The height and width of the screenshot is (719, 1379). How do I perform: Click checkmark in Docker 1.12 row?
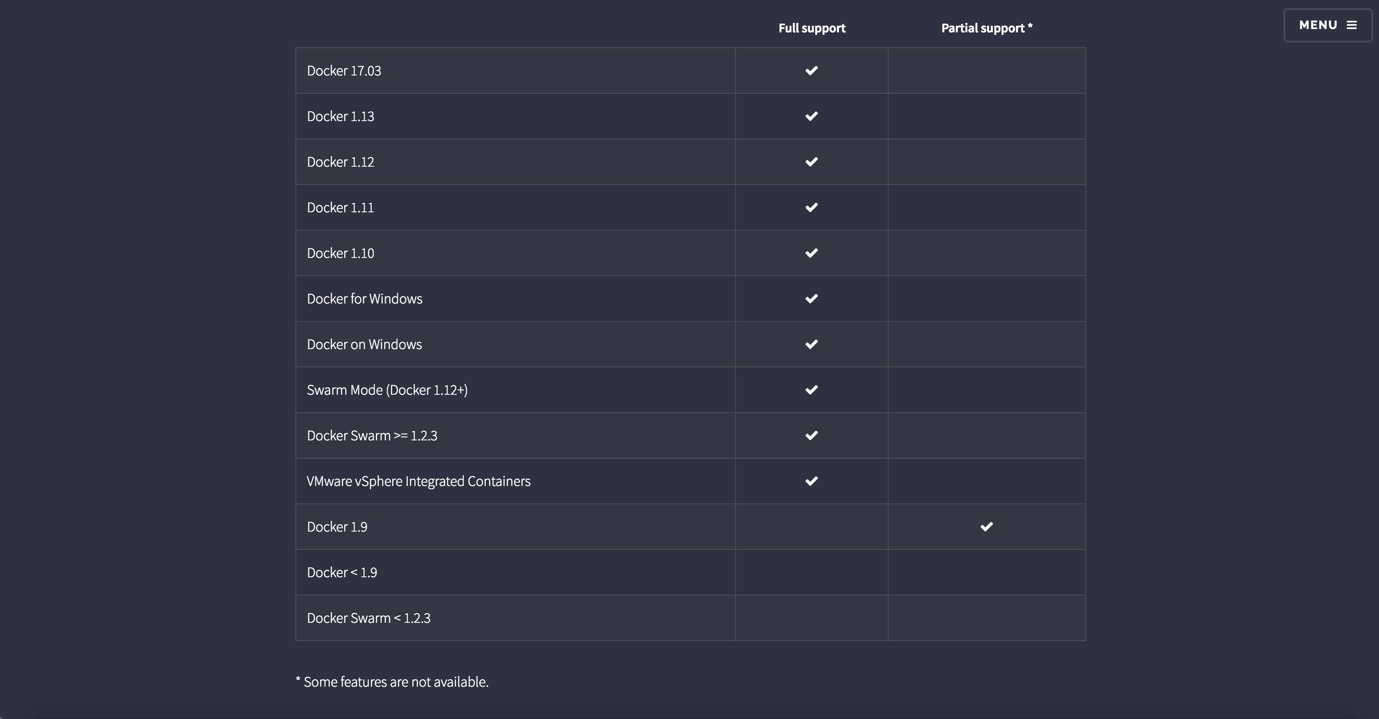811,162
